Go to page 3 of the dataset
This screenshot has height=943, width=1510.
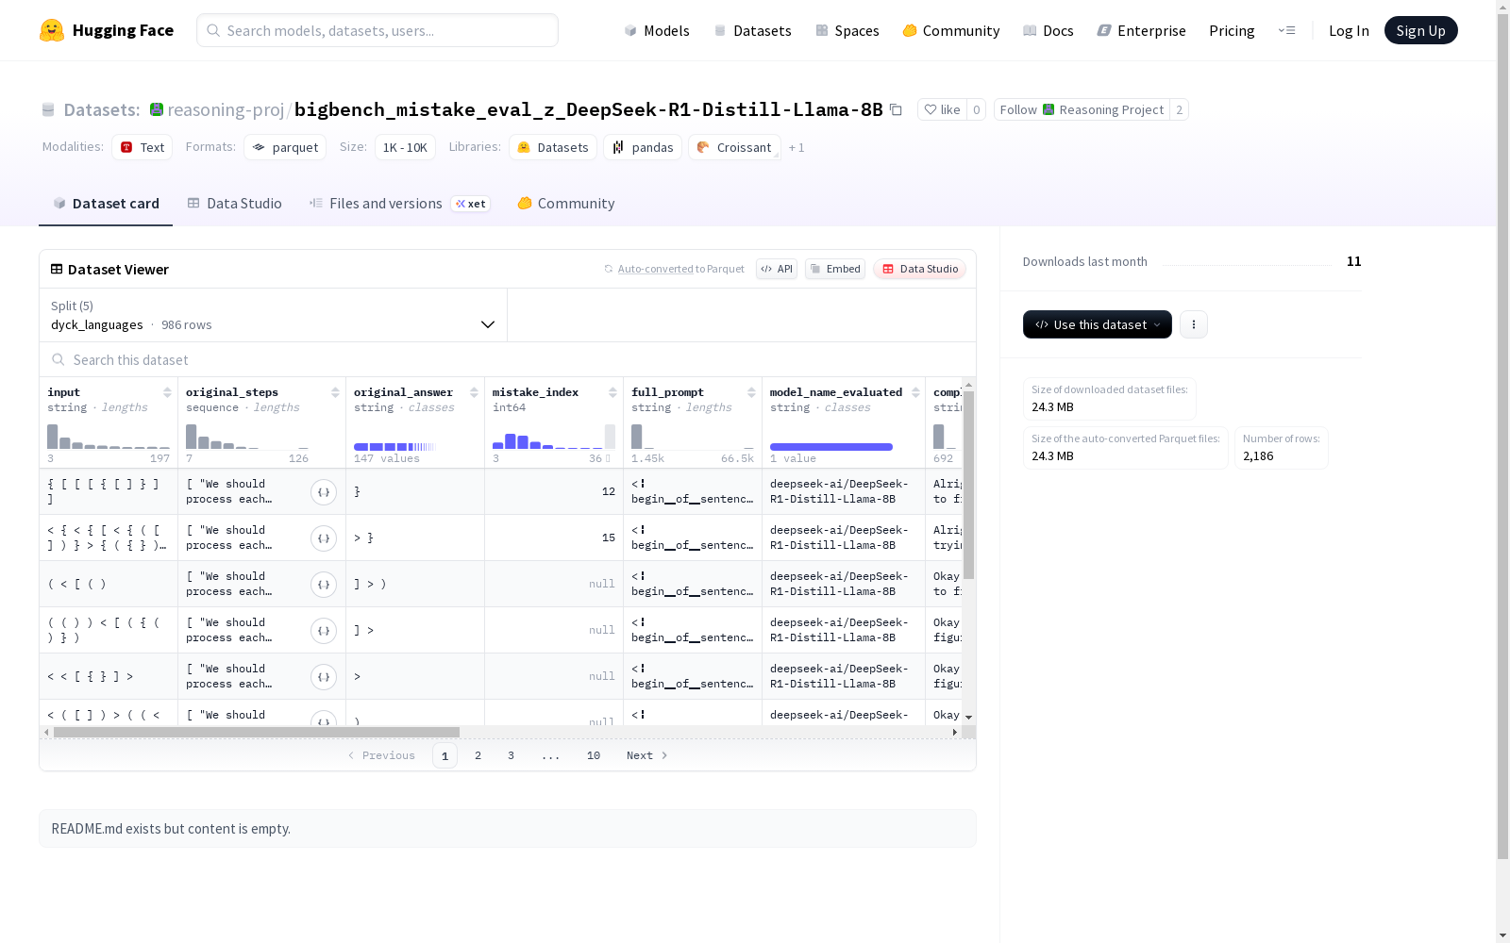click(x=512, y=755)
